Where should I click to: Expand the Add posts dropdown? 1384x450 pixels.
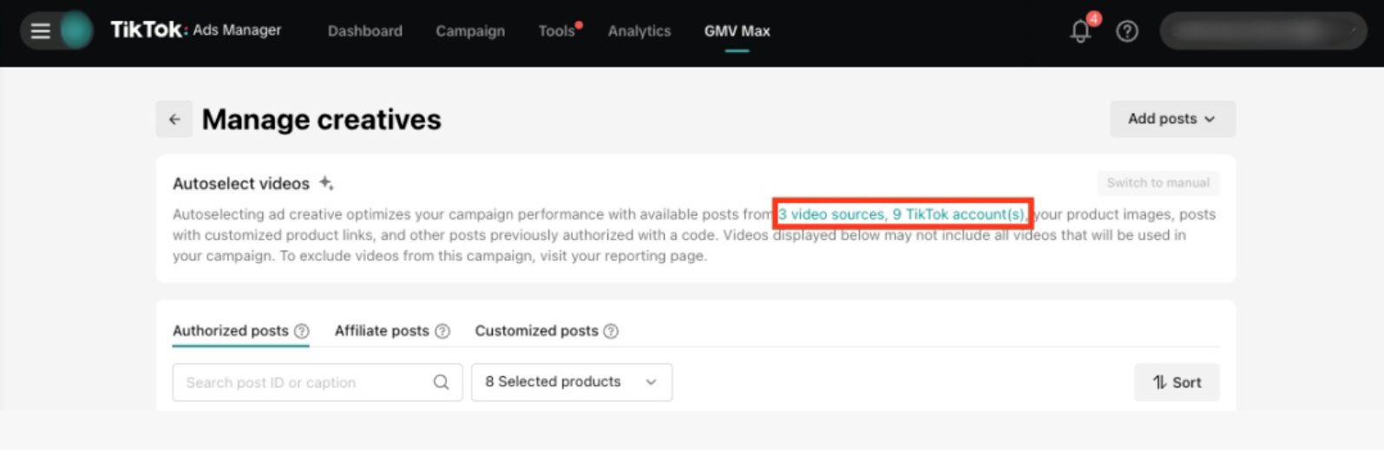point(1171,119)
